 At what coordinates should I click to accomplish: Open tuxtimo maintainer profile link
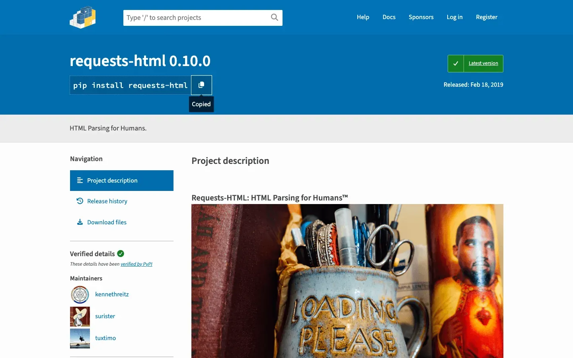105,338
